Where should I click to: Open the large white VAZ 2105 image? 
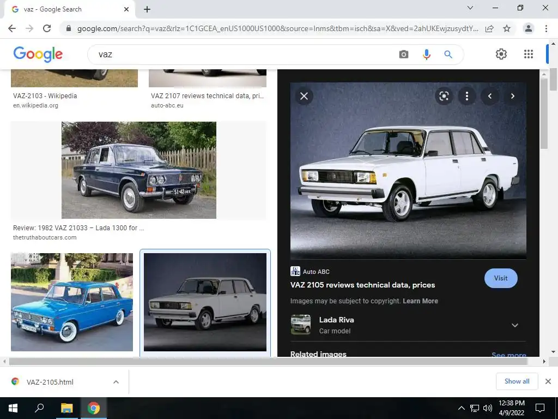408,171
